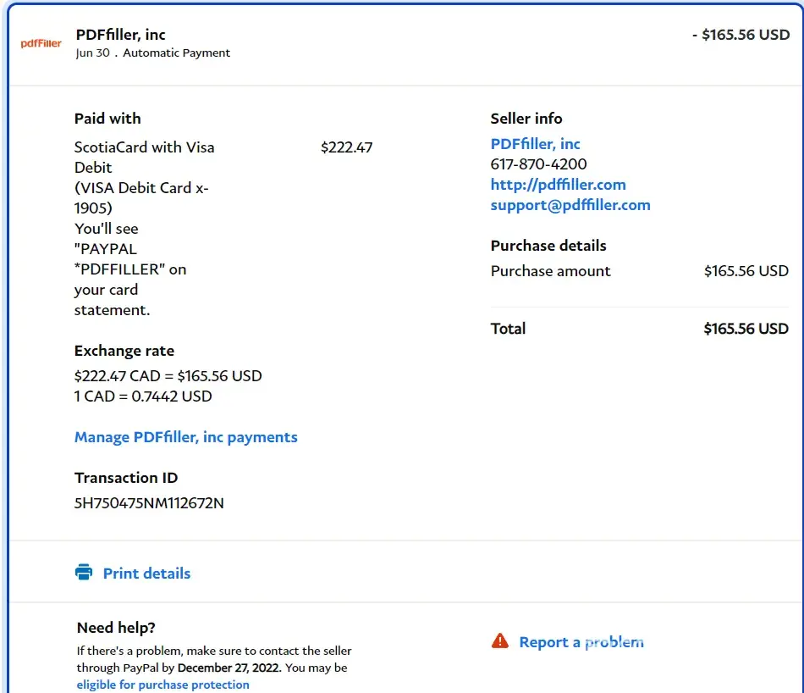Click the -$165.56 USD header amount
Viewport: 804px width, 693px height.
pyautogui.click(x=741, y=36)
